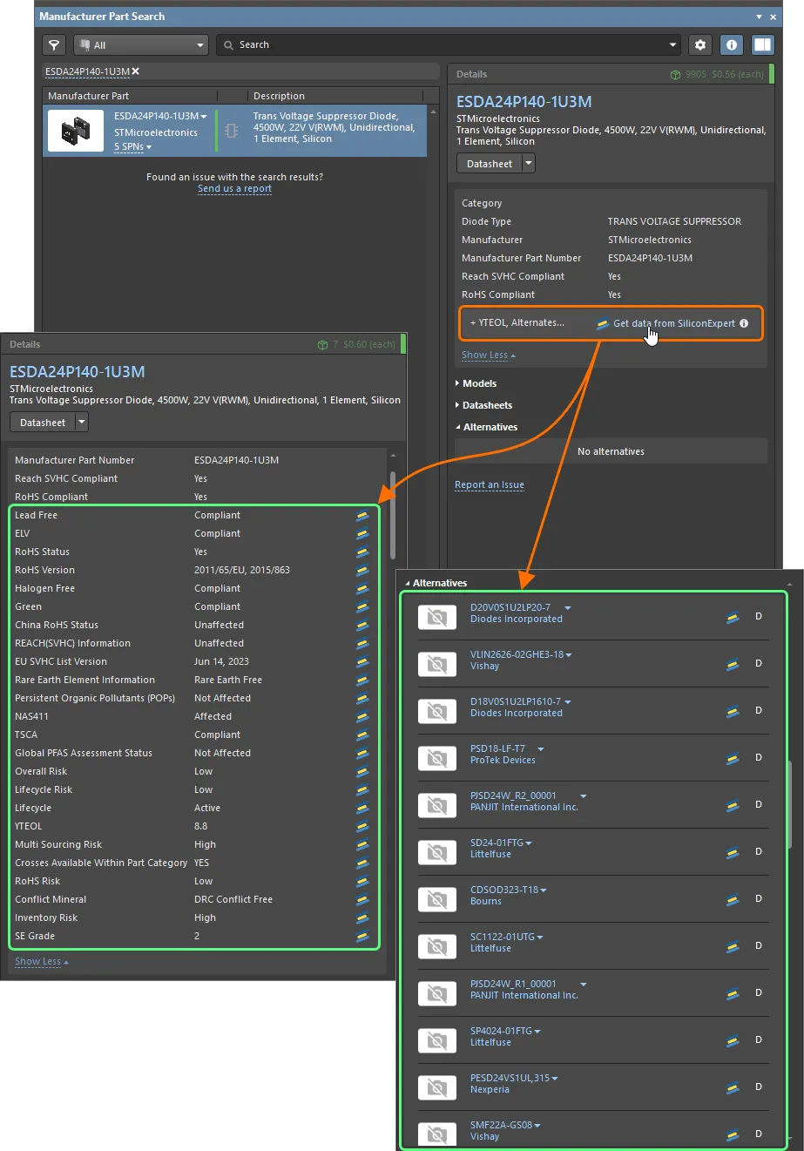Viewport: 804px width, 1151px height.
Task: Open the VLIN2626-02GHE3-18 alternative dropdown
Action: pos(569,654)
